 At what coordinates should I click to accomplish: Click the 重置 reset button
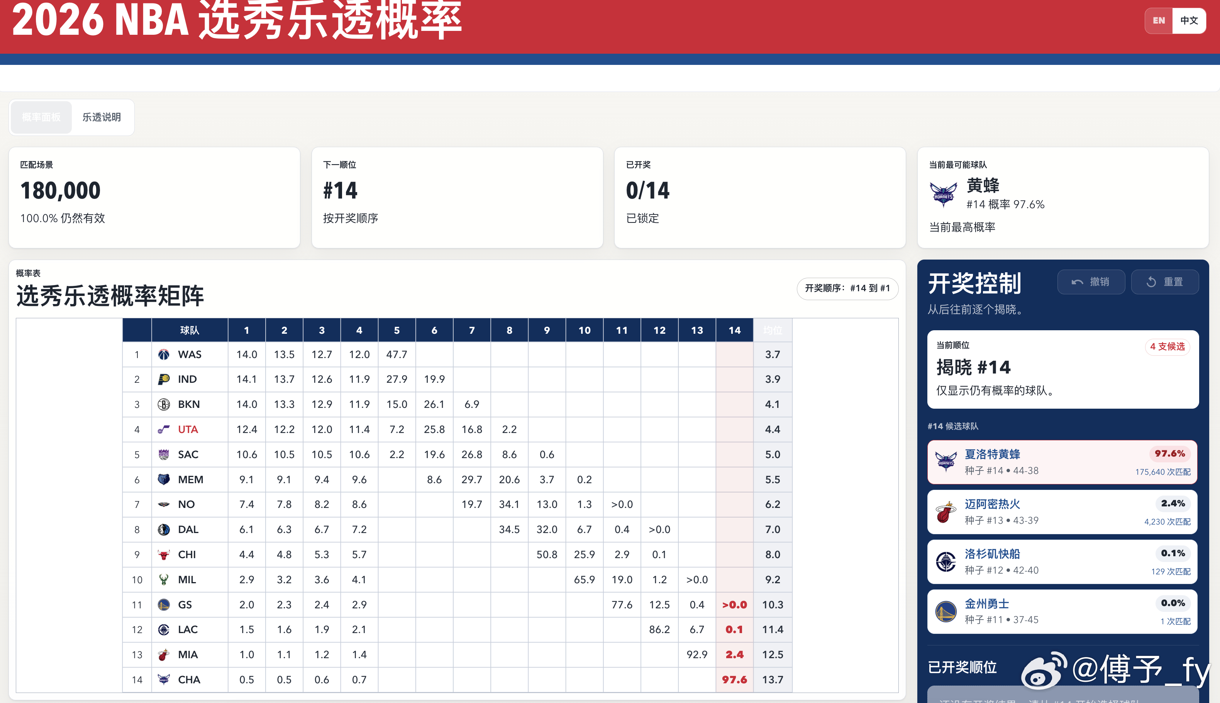pyautogui.click(x=1164, y=282)
